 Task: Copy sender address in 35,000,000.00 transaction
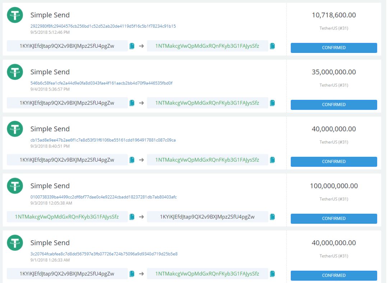(132, 103)
